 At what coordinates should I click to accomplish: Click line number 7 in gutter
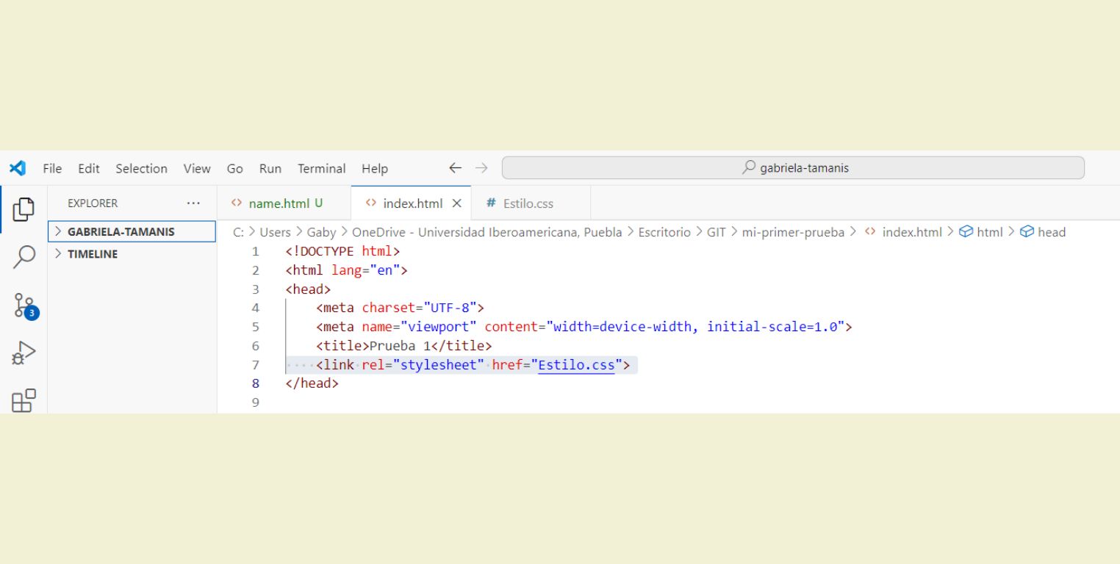(255, 365)
